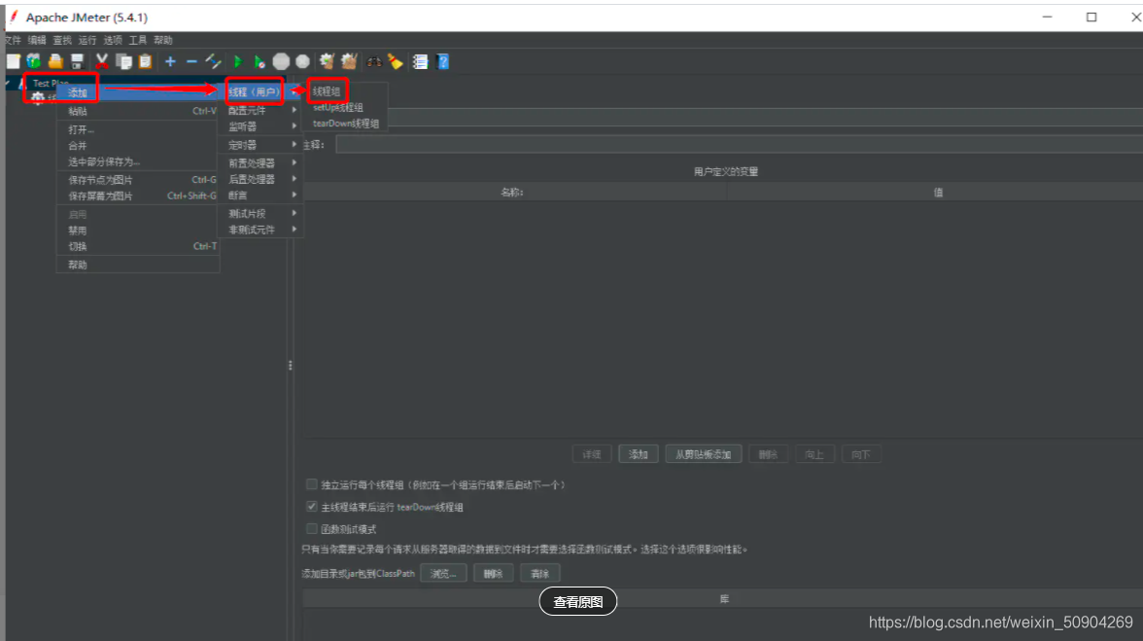Screen dimensions: 1143x641
Task: Open the 工具 menu in menu bar
Action: (x=138, y=40)
